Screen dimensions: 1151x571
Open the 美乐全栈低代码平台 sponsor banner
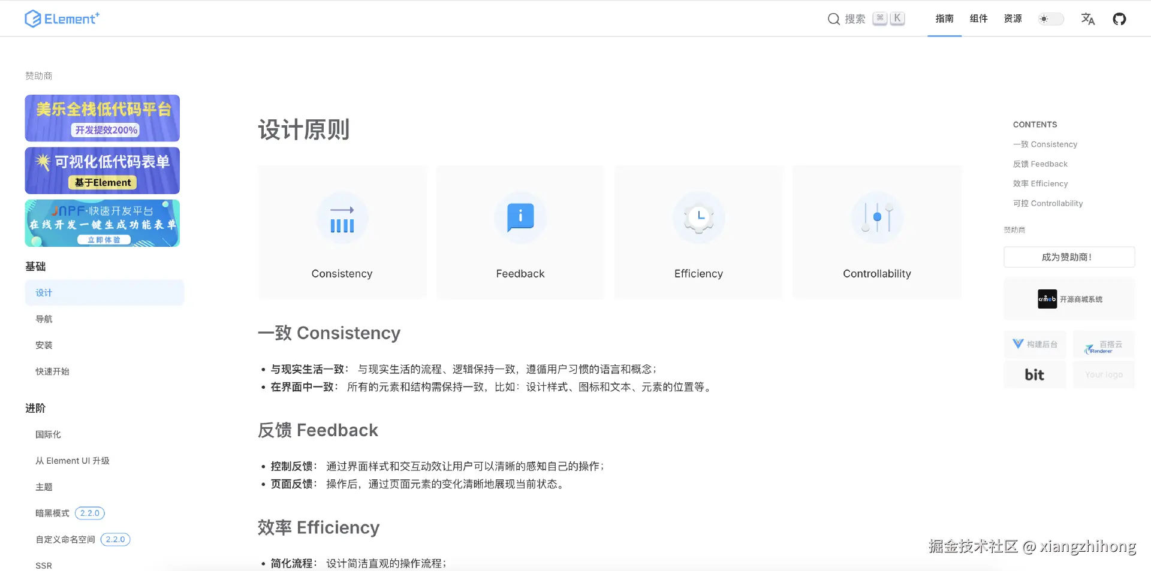[103, 118]
